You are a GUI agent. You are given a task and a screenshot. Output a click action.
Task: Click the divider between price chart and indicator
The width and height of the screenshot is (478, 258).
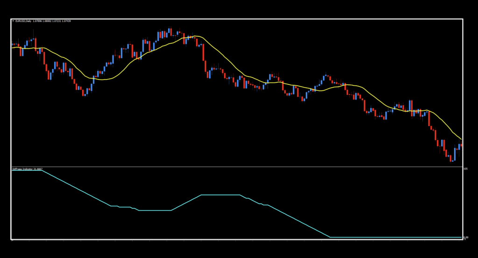233,166
